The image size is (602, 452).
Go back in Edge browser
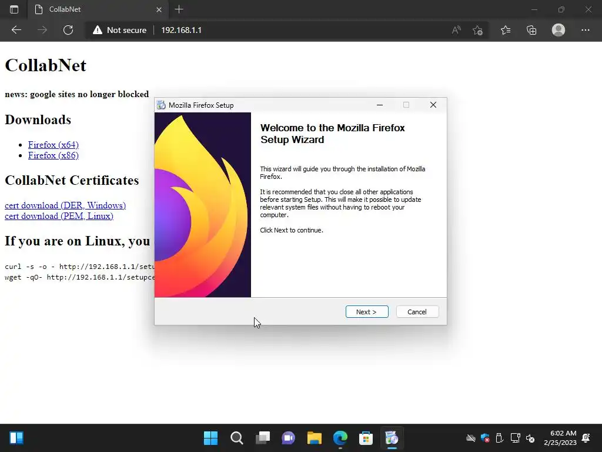click(x=16, y=30)
